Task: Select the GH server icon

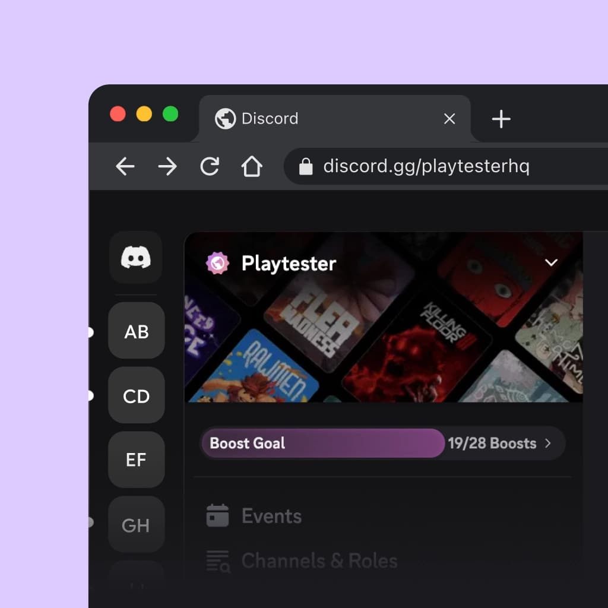Action: point(136,524)
